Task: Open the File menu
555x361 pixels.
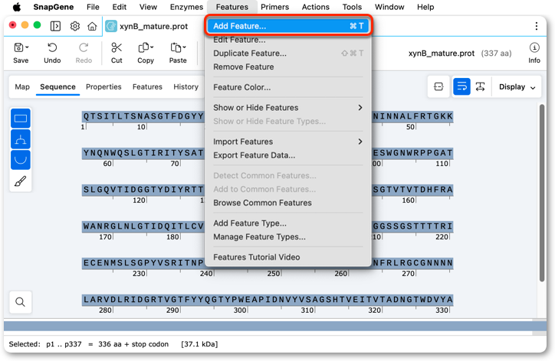Action: coord(93,7)
